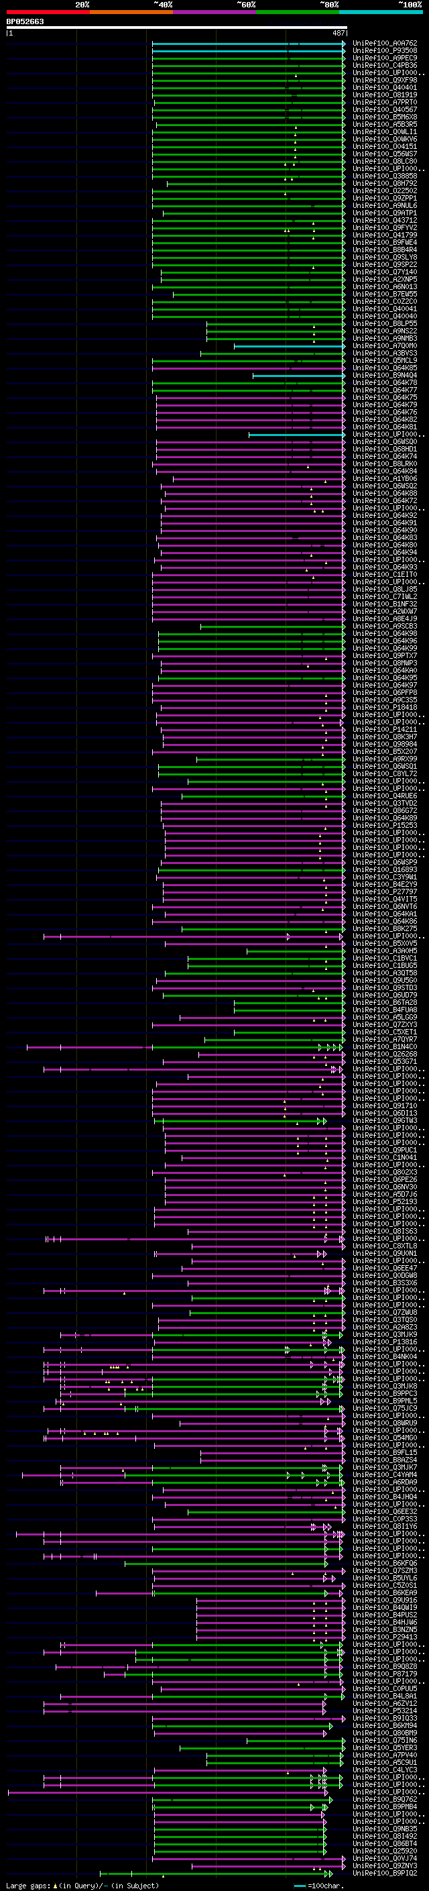Select the UniRef100_Q7Y140 label
The image size is (429, 1891).
tap(385, 272)
